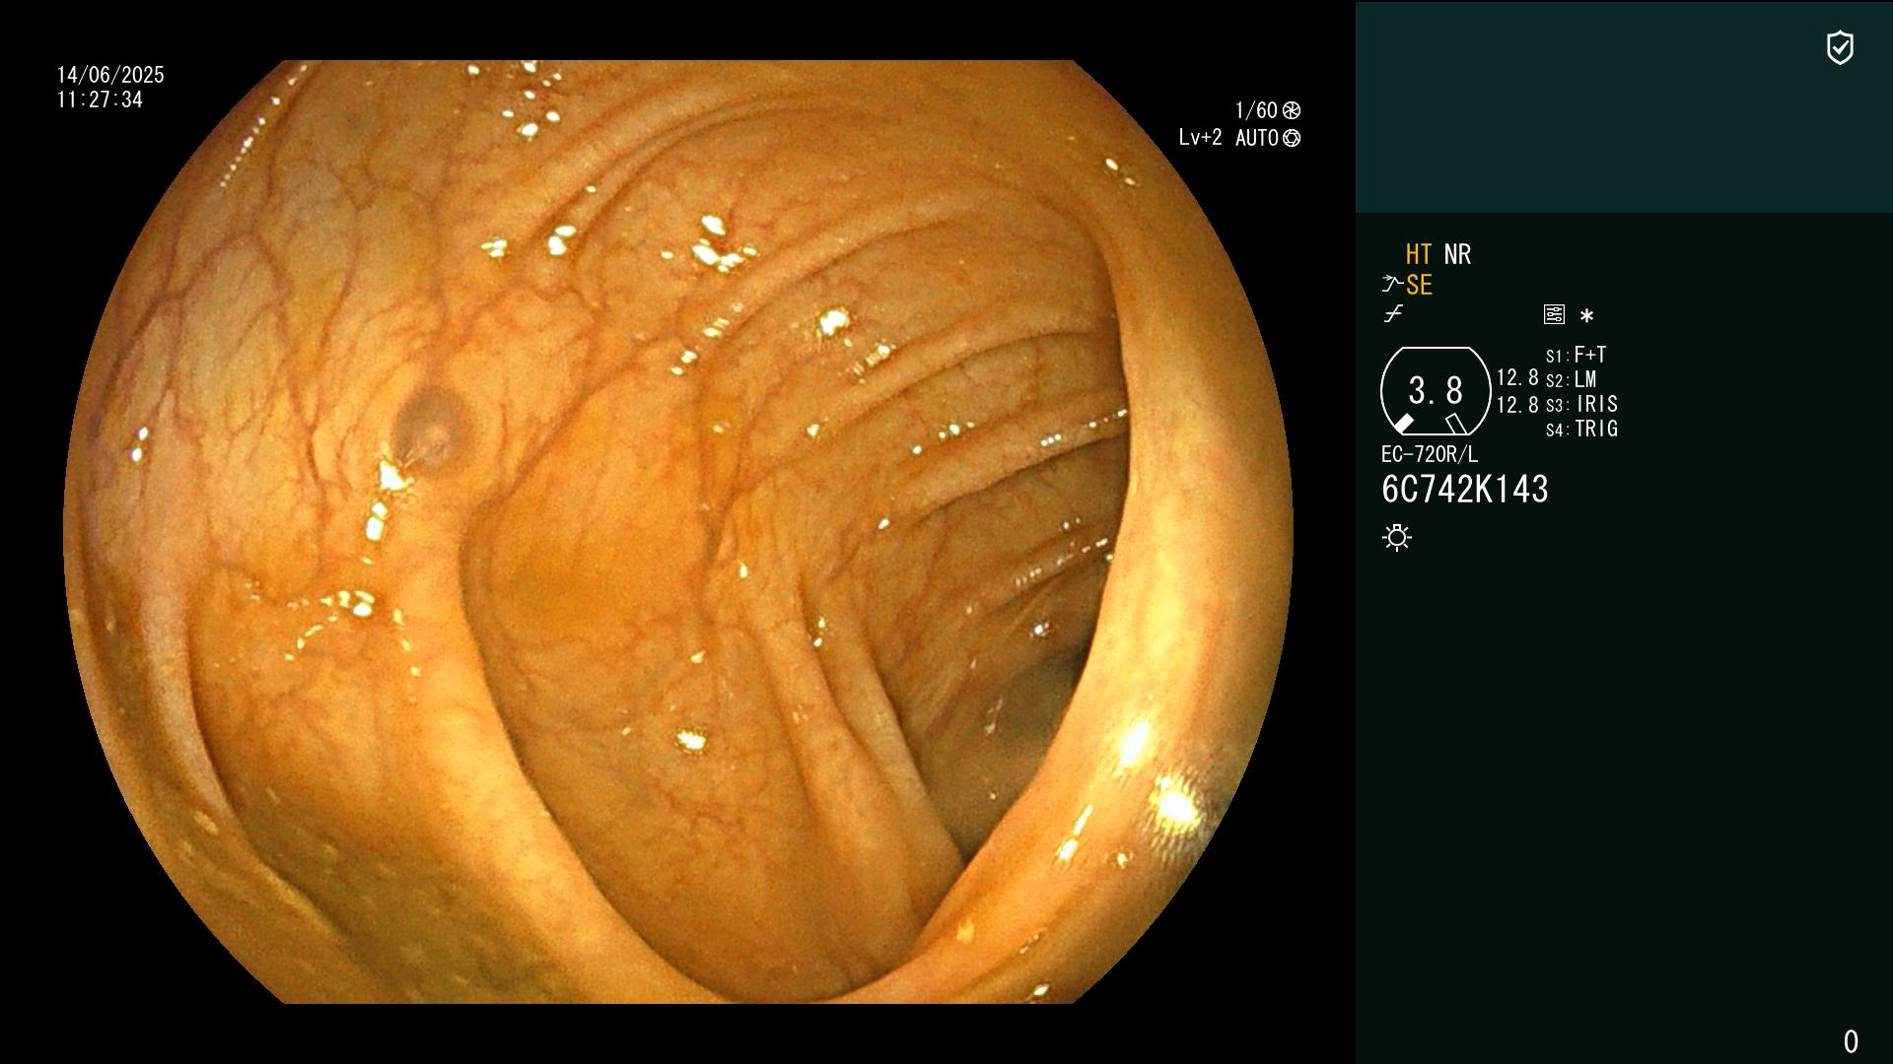Screen dimensions: 1893x1064
Task: Click the 3.8 channel diameter value
Action: [x=1436, y=390]
